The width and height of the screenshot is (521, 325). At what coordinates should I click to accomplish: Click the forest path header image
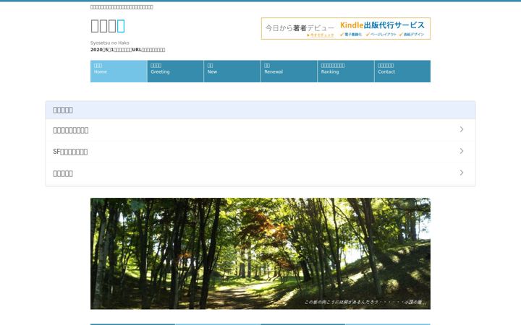(x=260, y=253)
